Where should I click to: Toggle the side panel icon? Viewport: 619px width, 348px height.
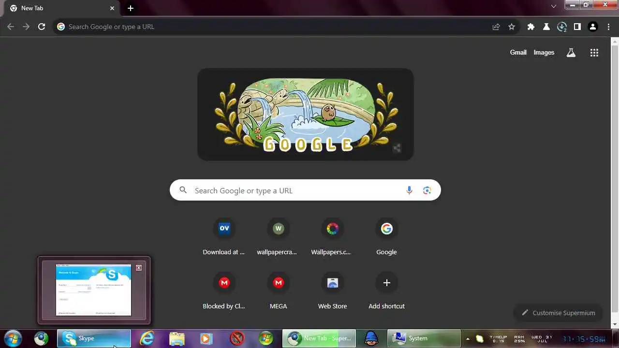[x=577, y=27]
